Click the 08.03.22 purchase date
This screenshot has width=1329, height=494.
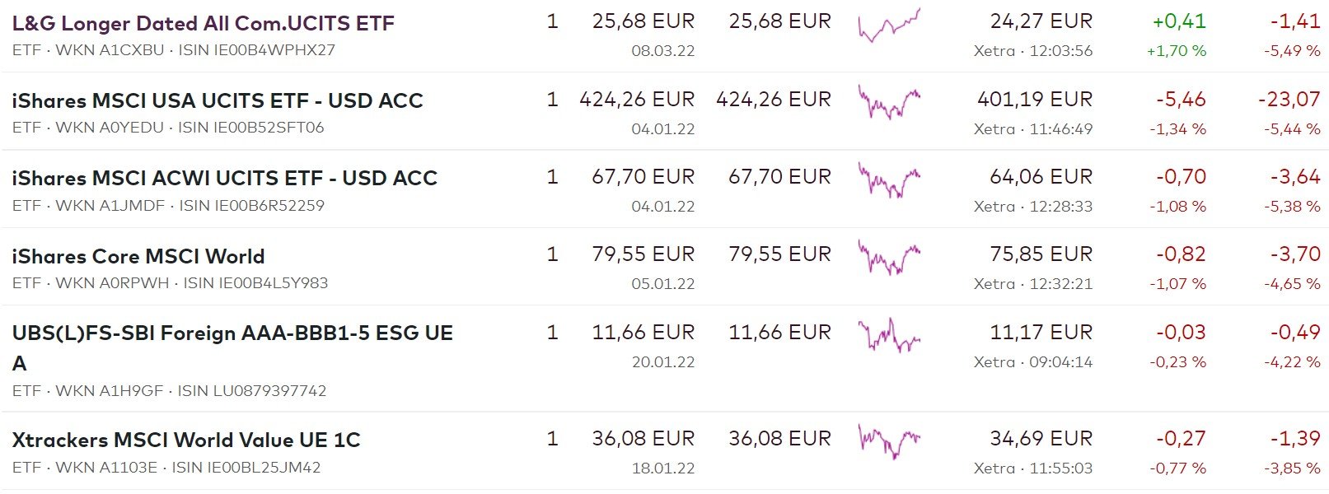point(662,51)
